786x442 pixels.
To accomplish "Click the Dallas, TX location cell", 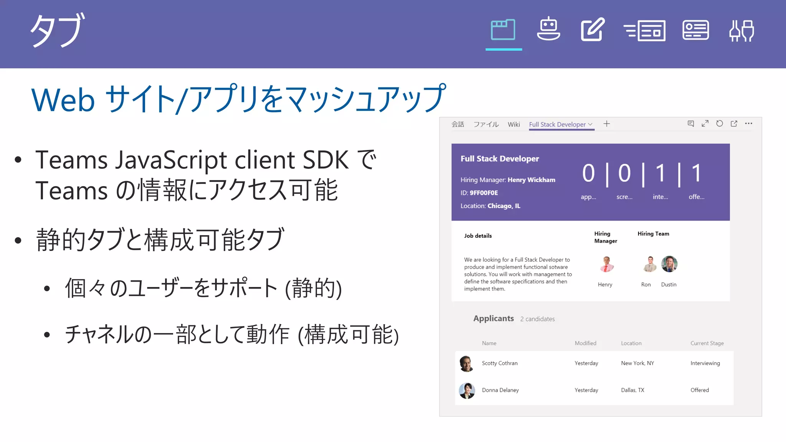I will [x=632, y=390].
